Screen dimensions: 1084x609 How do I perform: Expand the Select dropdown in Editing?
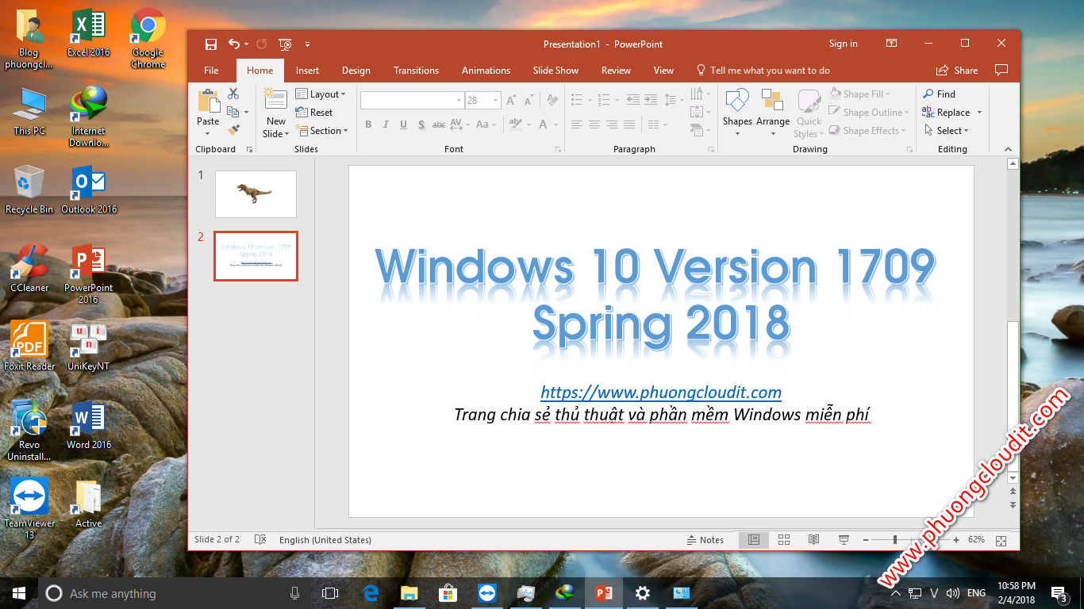point(946,130)
